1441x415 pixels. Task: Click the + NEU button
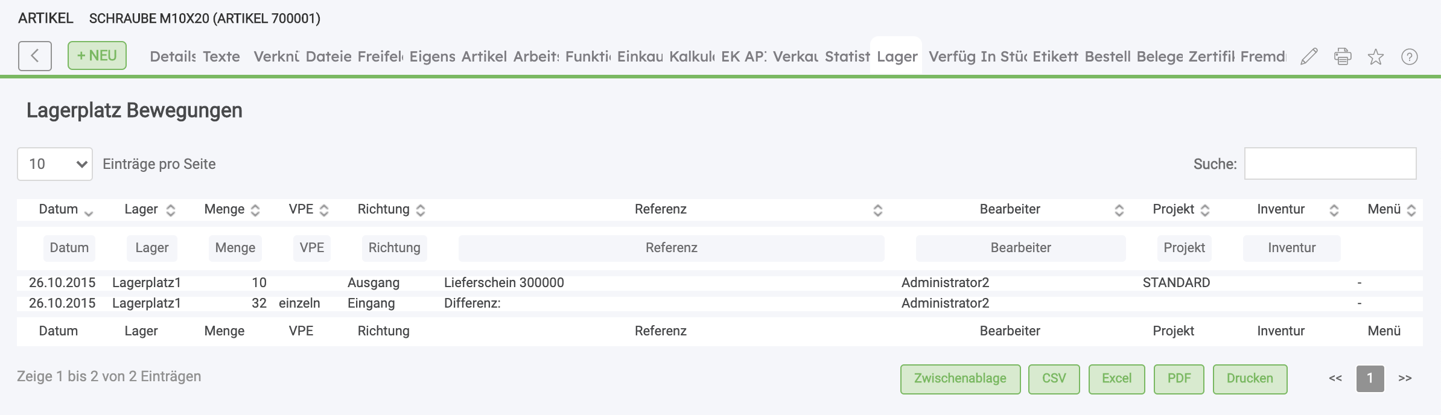(x=97, y=55)
